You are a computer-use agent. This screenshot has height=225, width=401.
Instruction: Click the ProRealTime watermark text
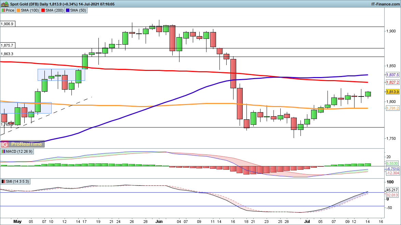27,144
